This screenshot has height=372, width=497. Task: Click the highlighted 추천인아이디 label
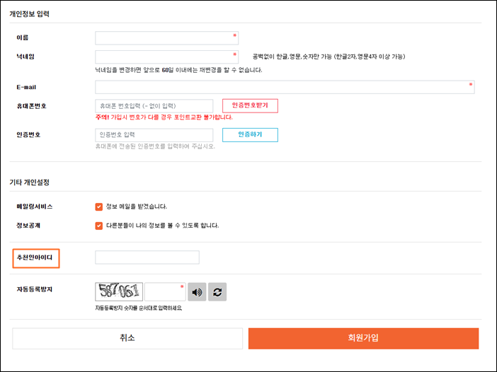click(x=35, y=257)
